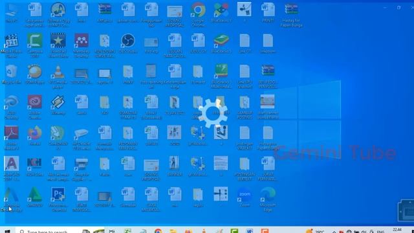The width and height of the screenshot is (414, 233).
Task: Launch the GOM Player shortcut
Action: [34, 74]
